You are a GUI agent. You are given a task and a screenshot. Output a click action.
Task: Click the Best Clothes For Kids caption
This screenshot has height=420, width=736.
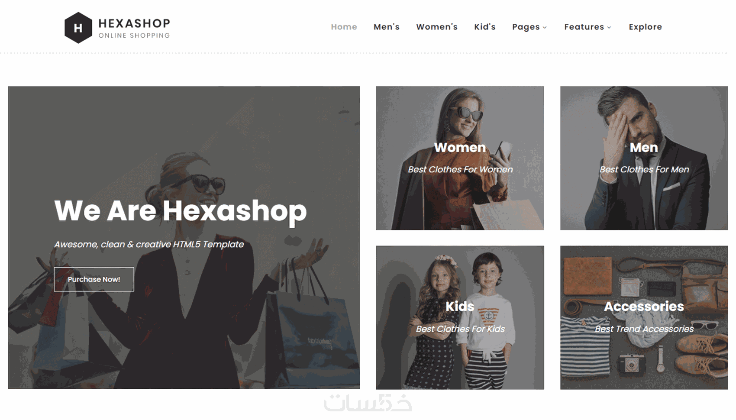click(x=460, y=329)
